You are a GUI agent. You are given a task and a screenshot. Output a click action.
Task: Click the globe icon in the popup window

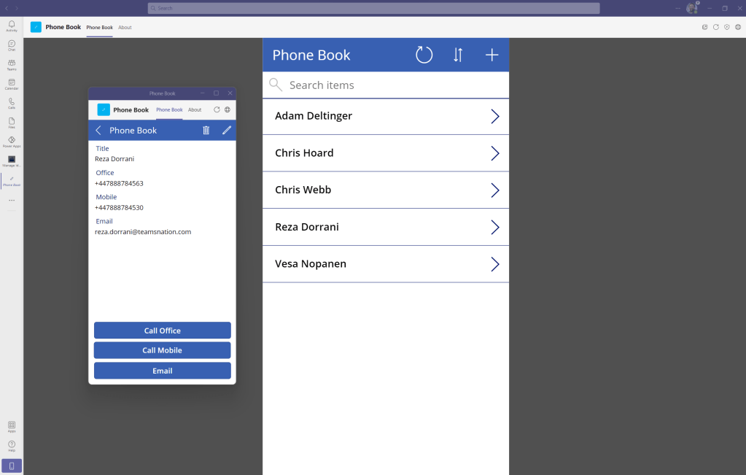[228, 109]
